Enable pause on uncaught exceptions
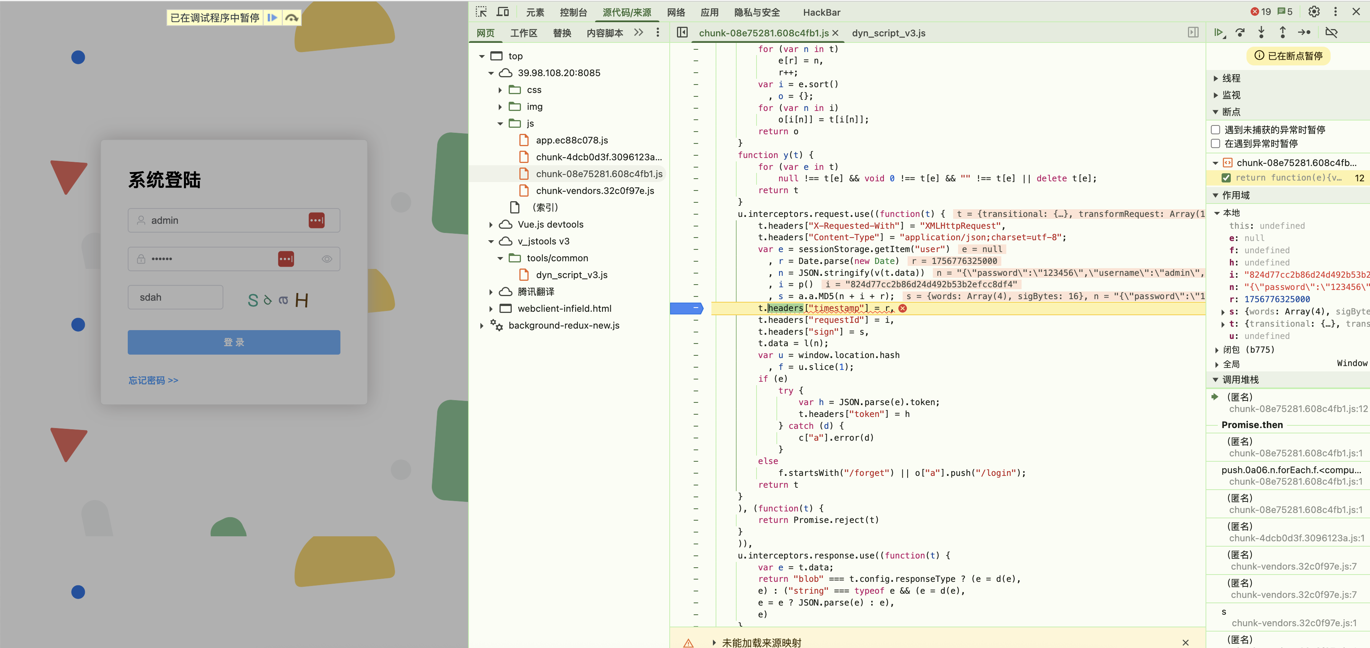The height and width of the screenshot is (648, 1370). (x=1215, y=130)
